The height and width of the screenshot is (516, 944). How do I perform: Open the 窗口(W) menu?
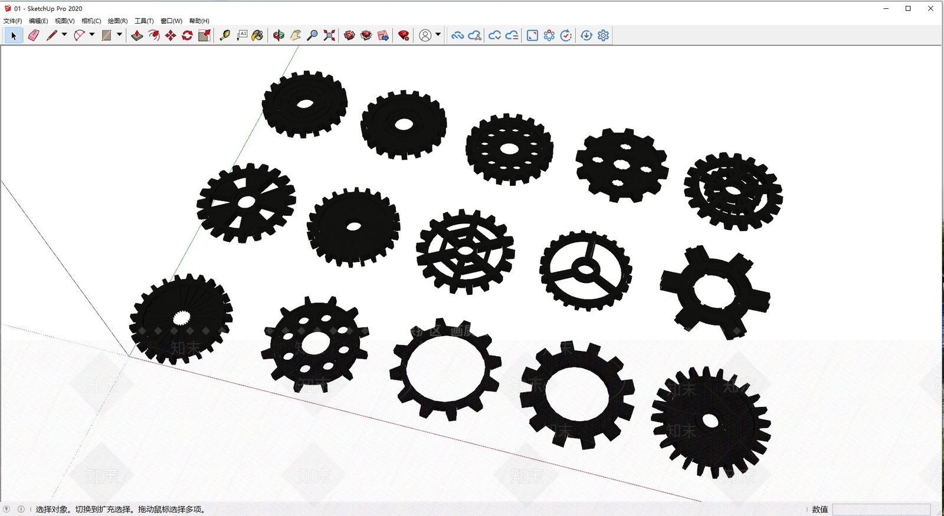(x=171, y=21)
